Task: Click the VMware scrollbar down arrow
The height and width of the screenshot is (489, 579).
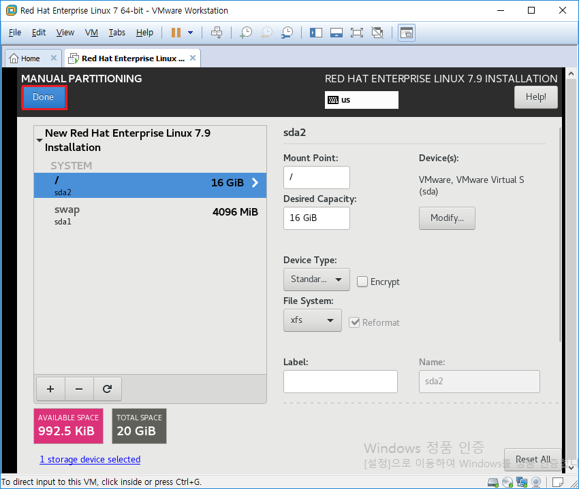Action: point(572,468)
